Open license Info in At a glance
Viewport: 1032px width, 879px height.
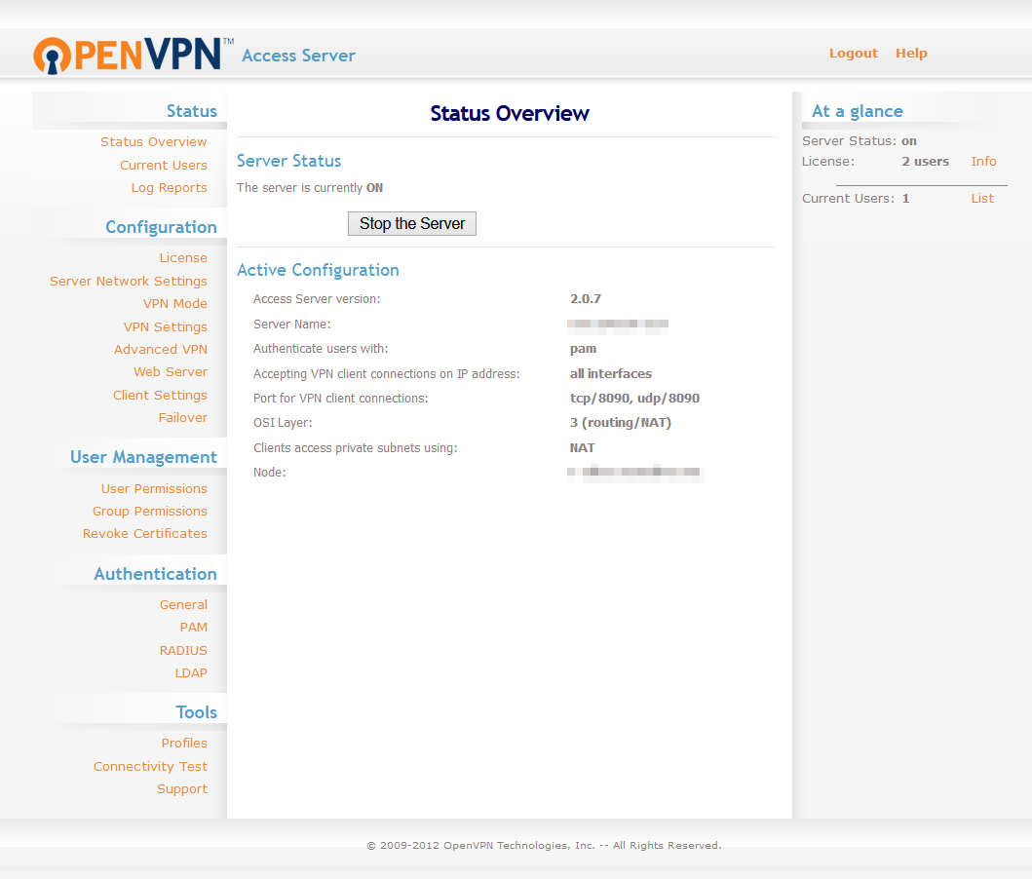983,161
